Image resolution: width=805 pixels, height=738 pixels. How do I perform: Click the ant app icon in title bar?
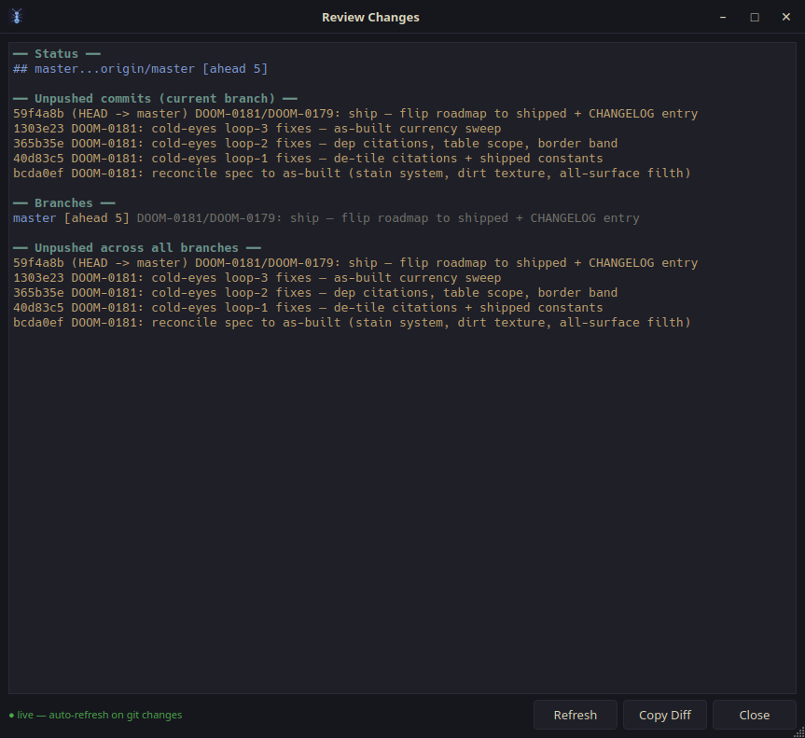coord(17,17)
